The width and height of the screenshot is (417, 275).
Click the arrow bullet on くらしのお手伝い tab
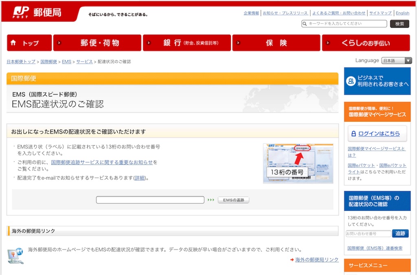click(328, 43)
